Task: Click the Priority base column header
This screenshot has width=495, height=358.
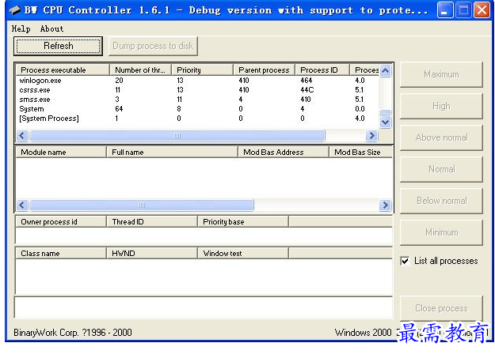Action: [x=243, y=222]
